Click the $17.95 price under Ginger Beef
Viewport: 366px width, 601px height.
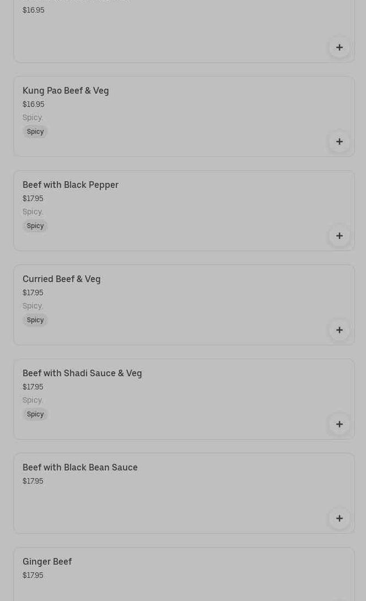point(33,575)
